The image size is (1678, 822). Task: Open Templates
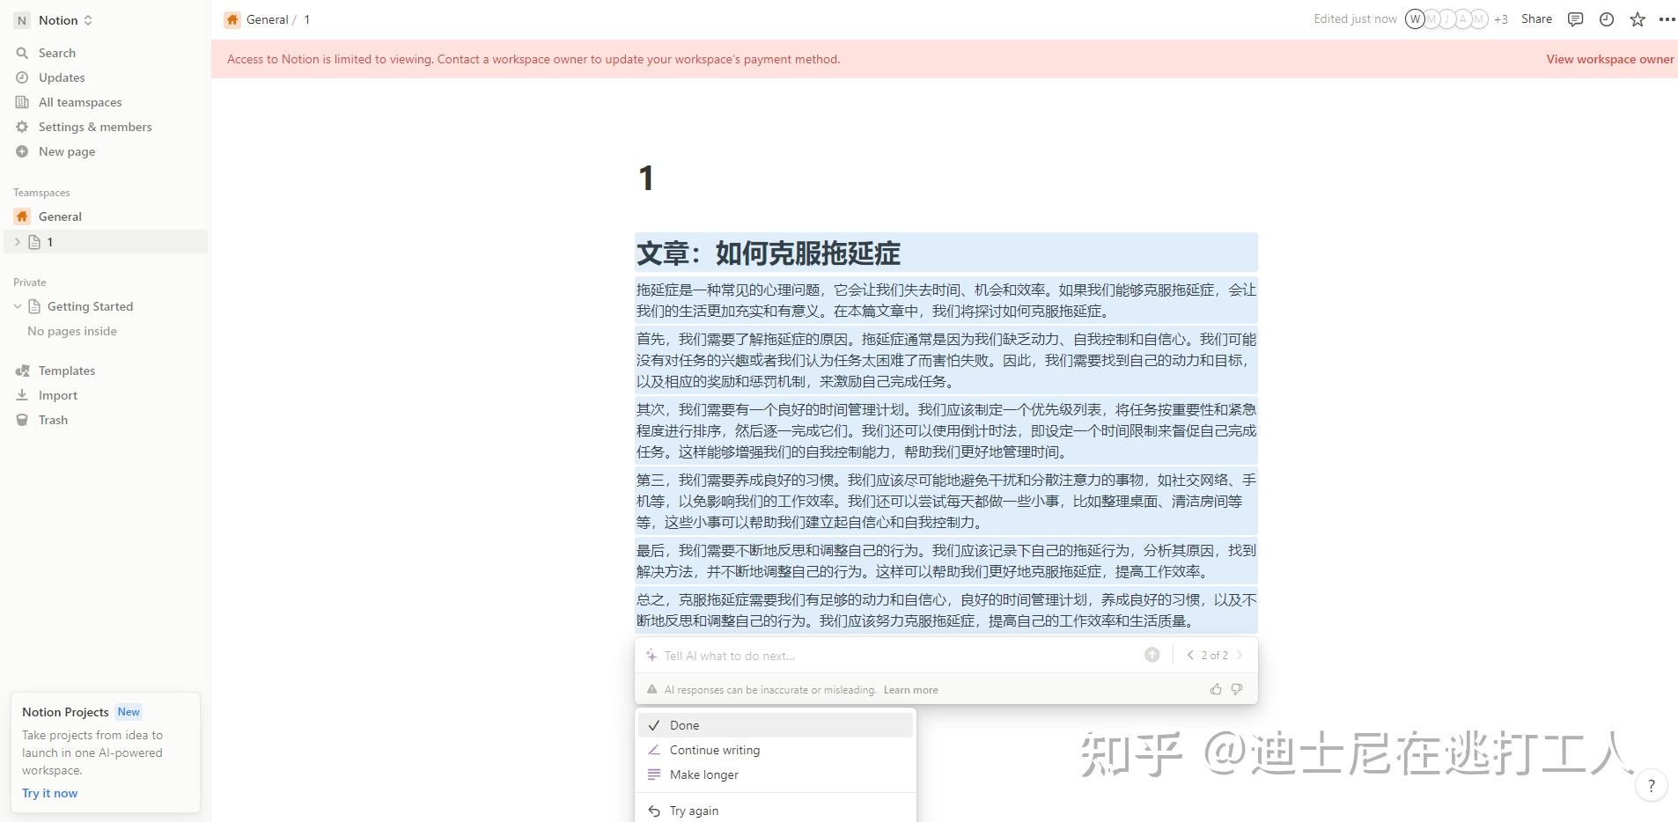click(x=66, y=371)
